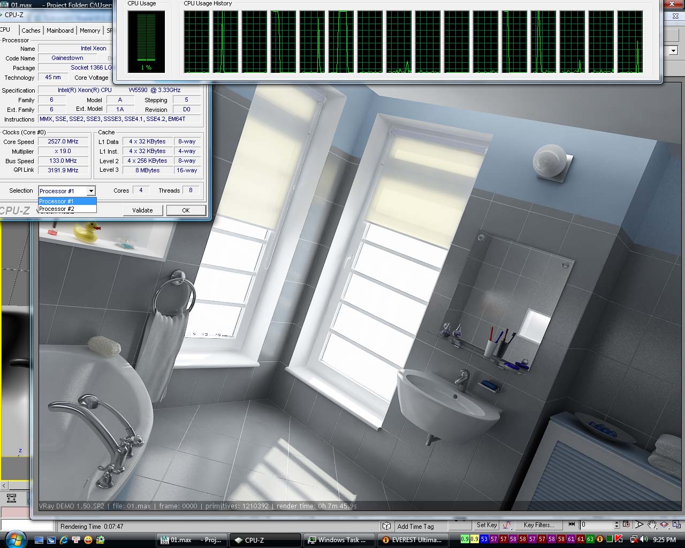Viewport: 685px width, 548px height.
Task: Click the Revision value D0
Action: pyautogui.click(x=187, y=109)
